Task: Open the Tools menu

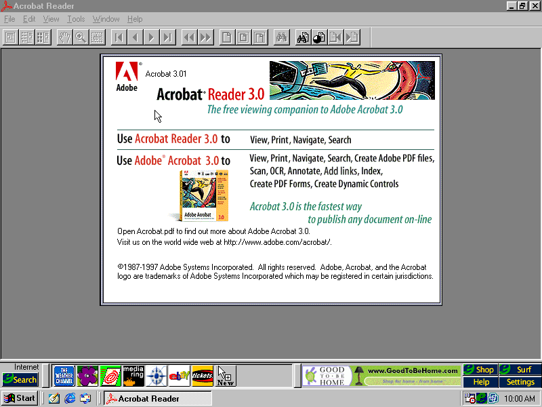Action: (x=76, y=19)
